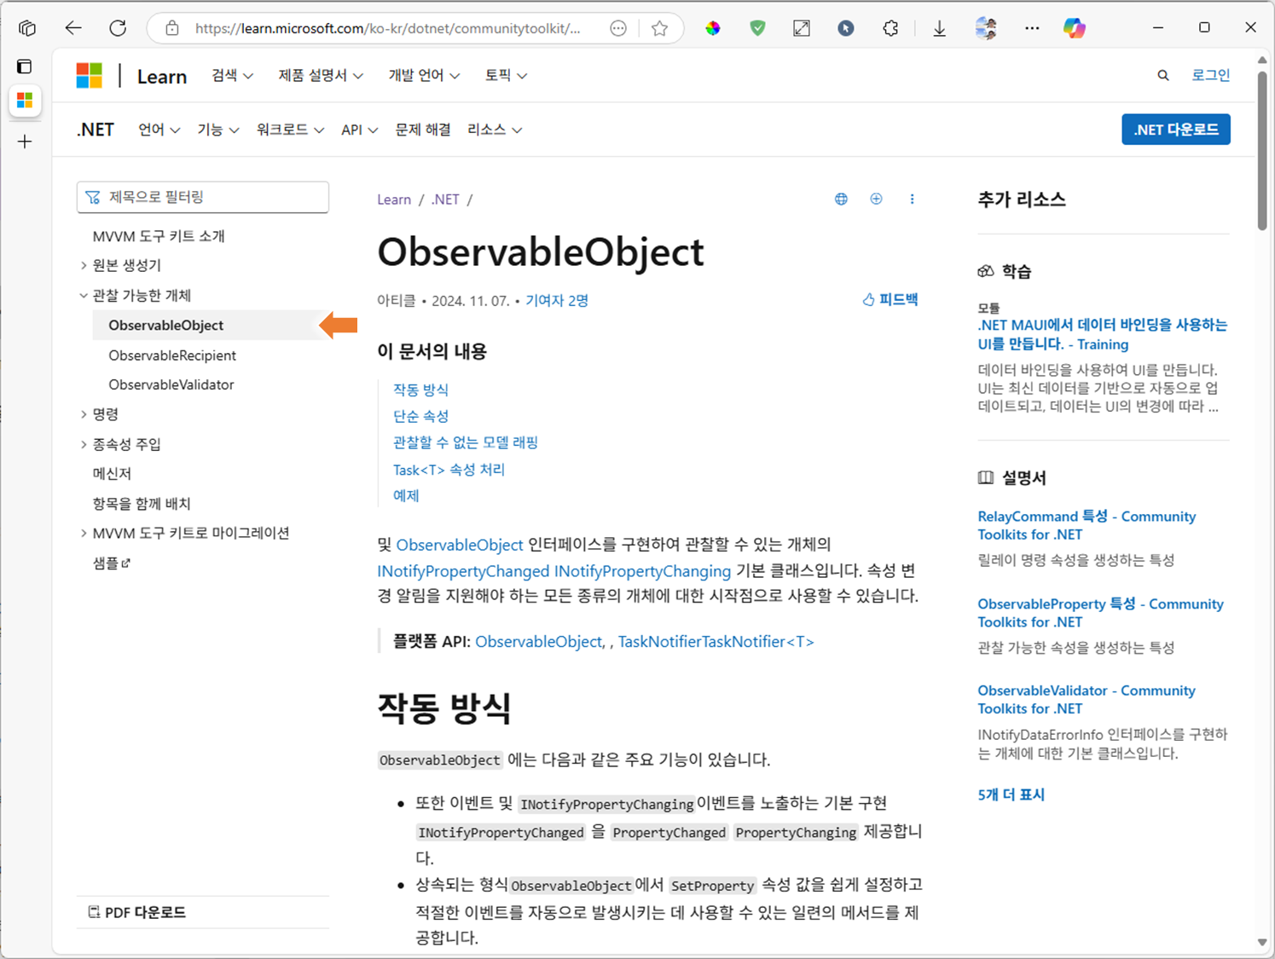Image resolution: width=1275 pixels, height=959 pixels.
Task: Select 항목을 함께 배치 in tree
Action: 142,504
